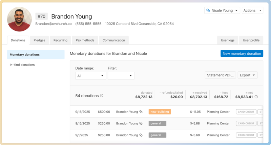The height and width of the screenshot is (145, 271).
Task: Show In-kind donations in the sidebar
Action: (22, 65)
